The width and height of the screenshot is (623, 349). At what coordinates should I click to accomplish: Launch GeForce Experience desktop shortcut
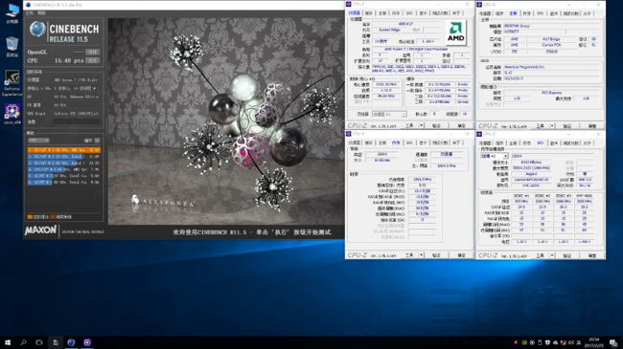coord(12,82)
